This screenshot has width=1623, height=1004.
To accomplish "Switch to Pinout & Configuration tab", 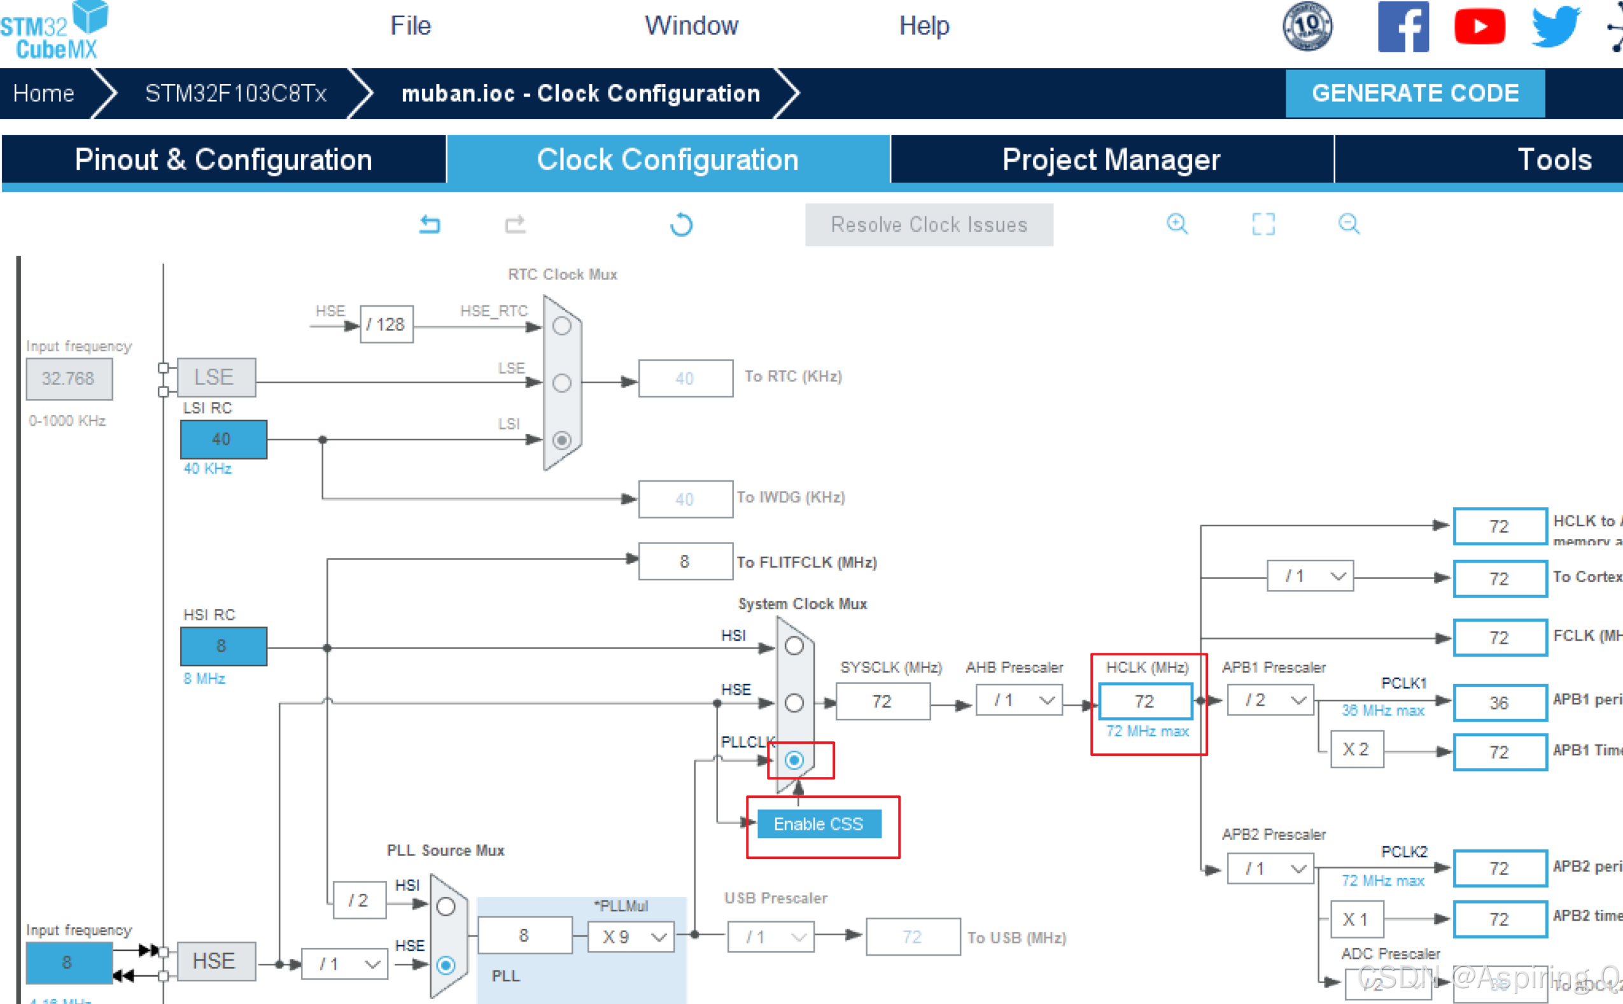I will click(x=223, y=159).
